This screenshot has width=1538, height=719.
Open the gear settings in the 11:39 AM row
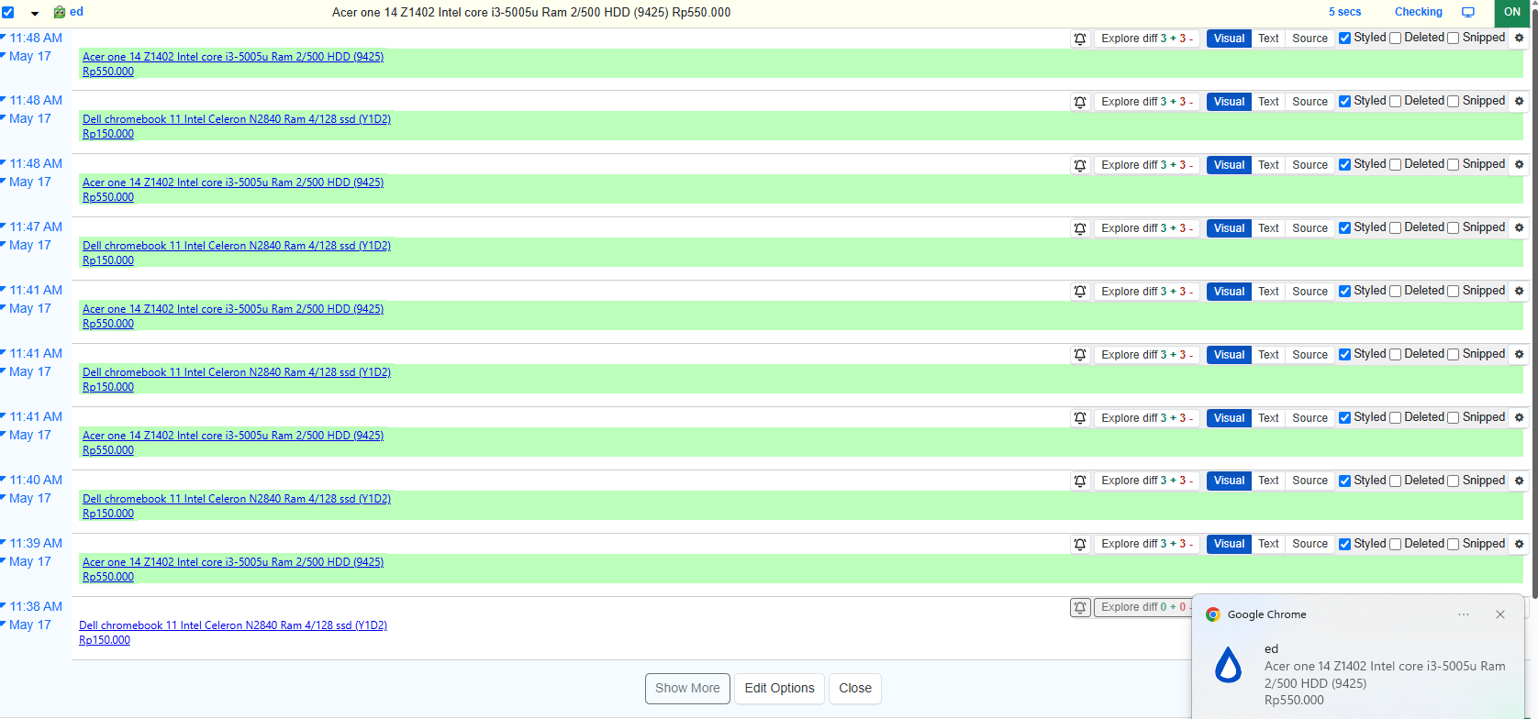(x=1519, y=544)
